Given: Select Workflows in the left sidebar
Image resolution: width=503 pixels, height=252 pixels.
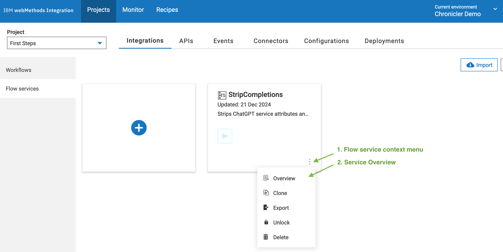Looking at the screenshot, I should click(x=19, y=70).
